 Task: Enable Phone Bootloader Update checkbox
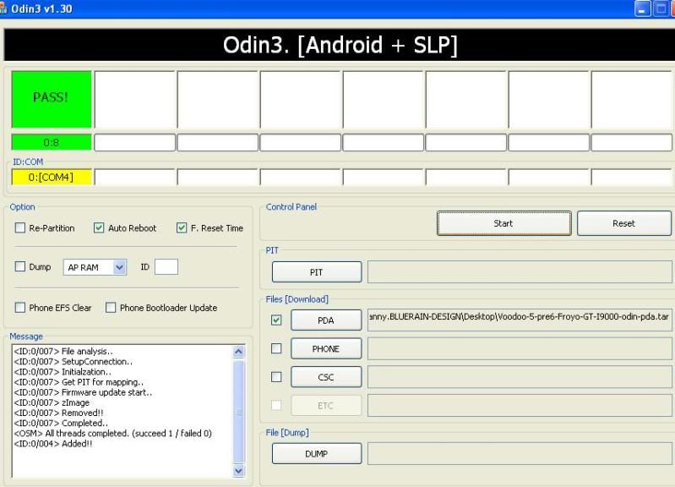pyautogui.click(x=111, y=307)
